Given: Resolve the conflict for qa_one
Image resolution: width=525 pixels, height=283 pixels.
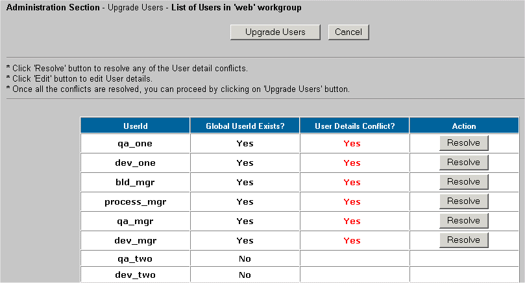Looking at the screenshot, I should pos(463,143).
